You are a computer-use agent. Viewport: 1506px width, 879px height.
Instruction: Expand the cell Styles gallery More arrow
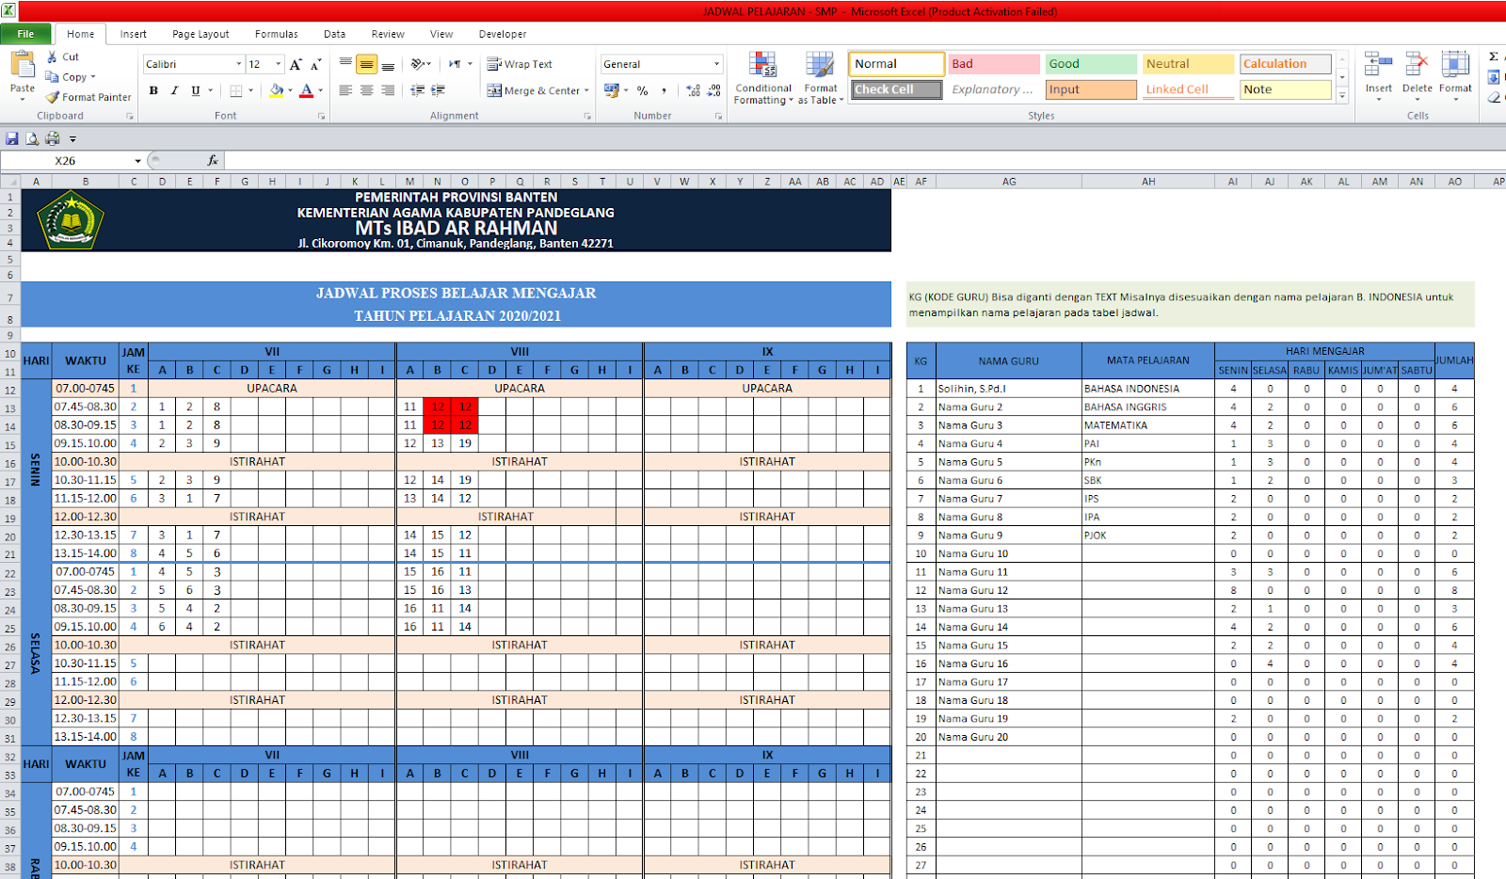(x=1342, y=95)
